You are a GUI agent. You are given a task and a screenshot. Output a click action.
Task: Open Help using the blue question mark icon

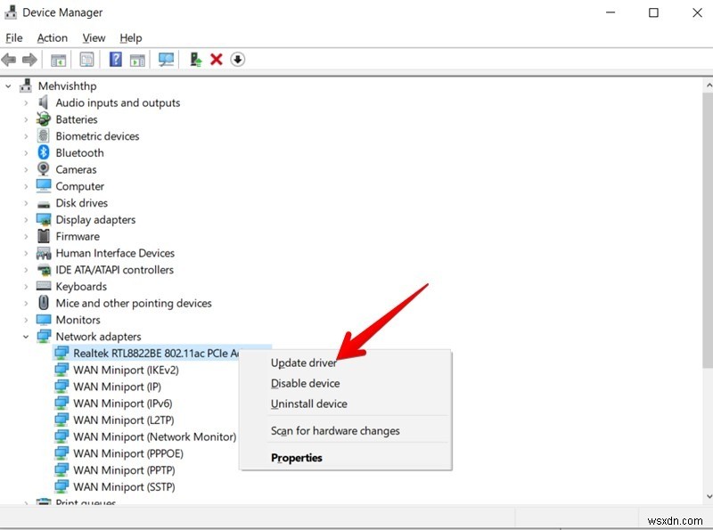(113, 59)
